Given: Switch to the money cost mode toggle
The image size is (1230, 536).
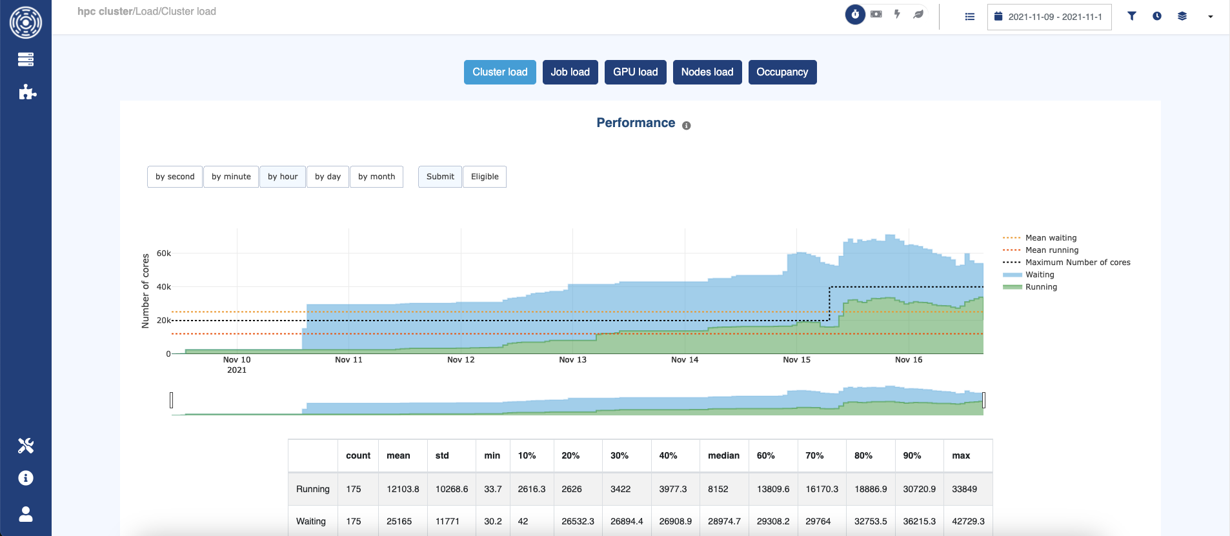Looking at the screenshot, I should (876, 14).
